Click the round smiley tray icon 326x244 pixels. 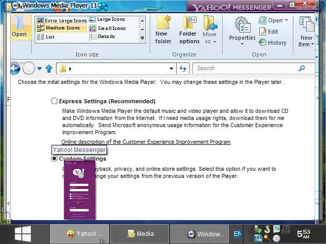277,238
